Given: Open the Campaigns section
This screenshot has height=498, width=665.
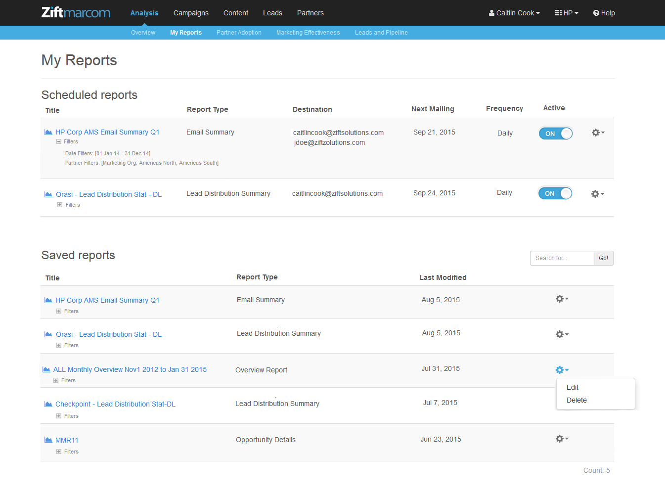Looking at the screenshot, I should point(191,13).
